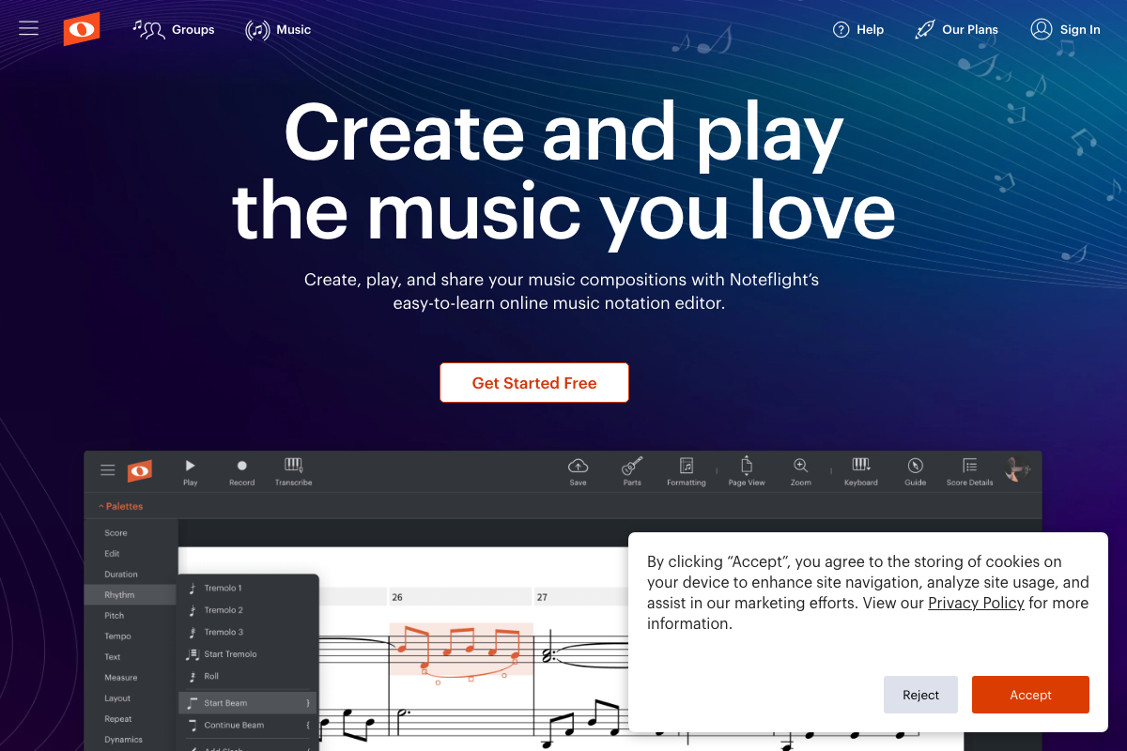
Task: Reject cookies
Action: click(920, 695)
